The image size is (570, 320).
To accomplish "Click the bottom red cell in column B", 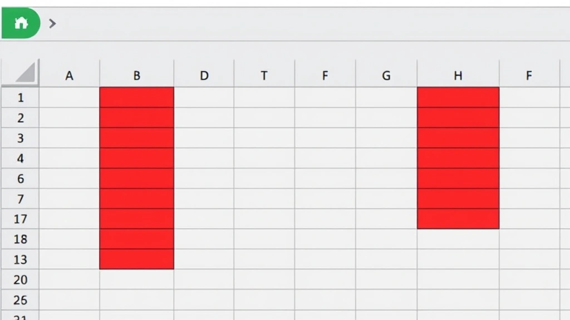I will [x=136, y=259].
